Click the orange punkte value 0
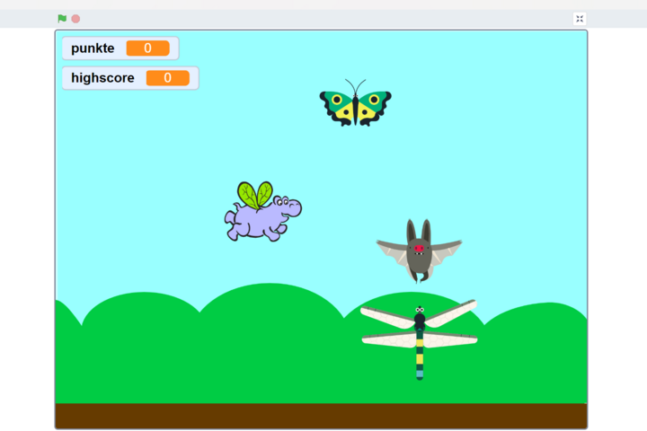The width and height of the screenshot is (647, 431). click(147, 48)
